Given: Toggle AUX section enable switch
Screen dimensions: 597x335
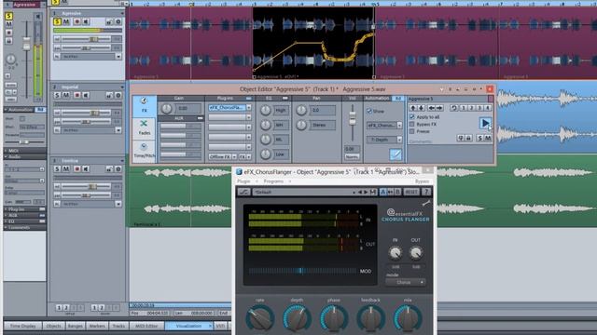Looking at the screenshot, I should coord(200,118).
